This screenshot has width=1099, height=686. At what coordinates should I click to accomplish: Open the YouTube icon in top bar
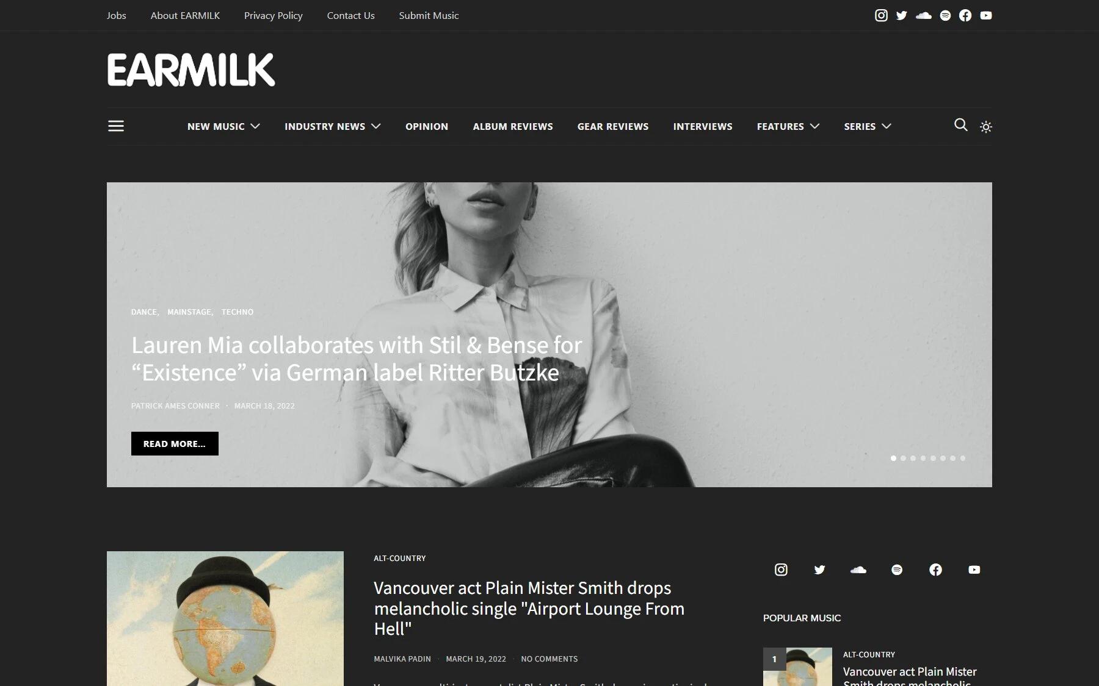click(x=986, y=15)
